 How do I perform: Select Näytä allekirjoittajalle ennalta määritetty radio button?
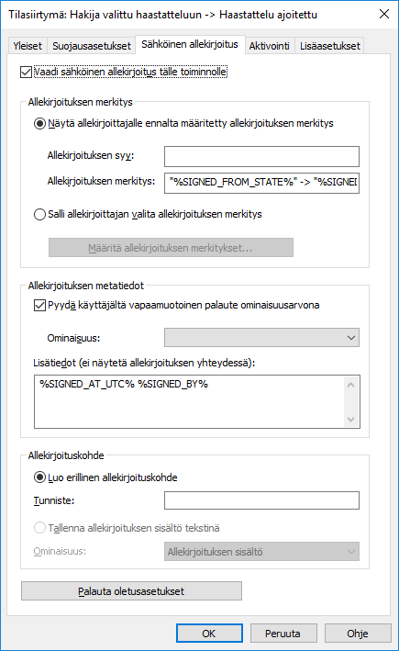[39, 123]
